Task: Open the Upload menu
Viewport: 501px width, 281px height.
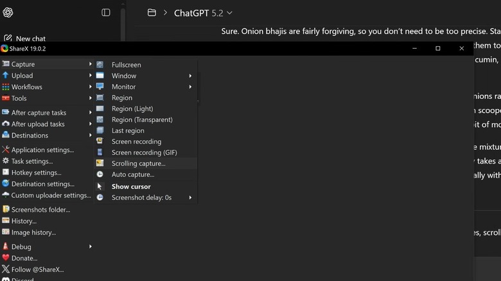Action: [x=22, y=76]
